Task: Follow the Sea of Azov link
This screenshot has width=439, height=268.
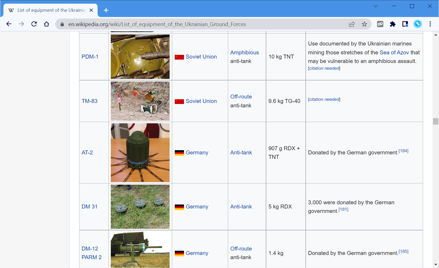Action: tap(394, 53)
